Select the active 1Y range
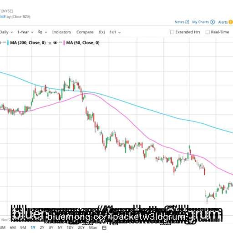This screenshot has width=233, height=233. click(33, 228)
